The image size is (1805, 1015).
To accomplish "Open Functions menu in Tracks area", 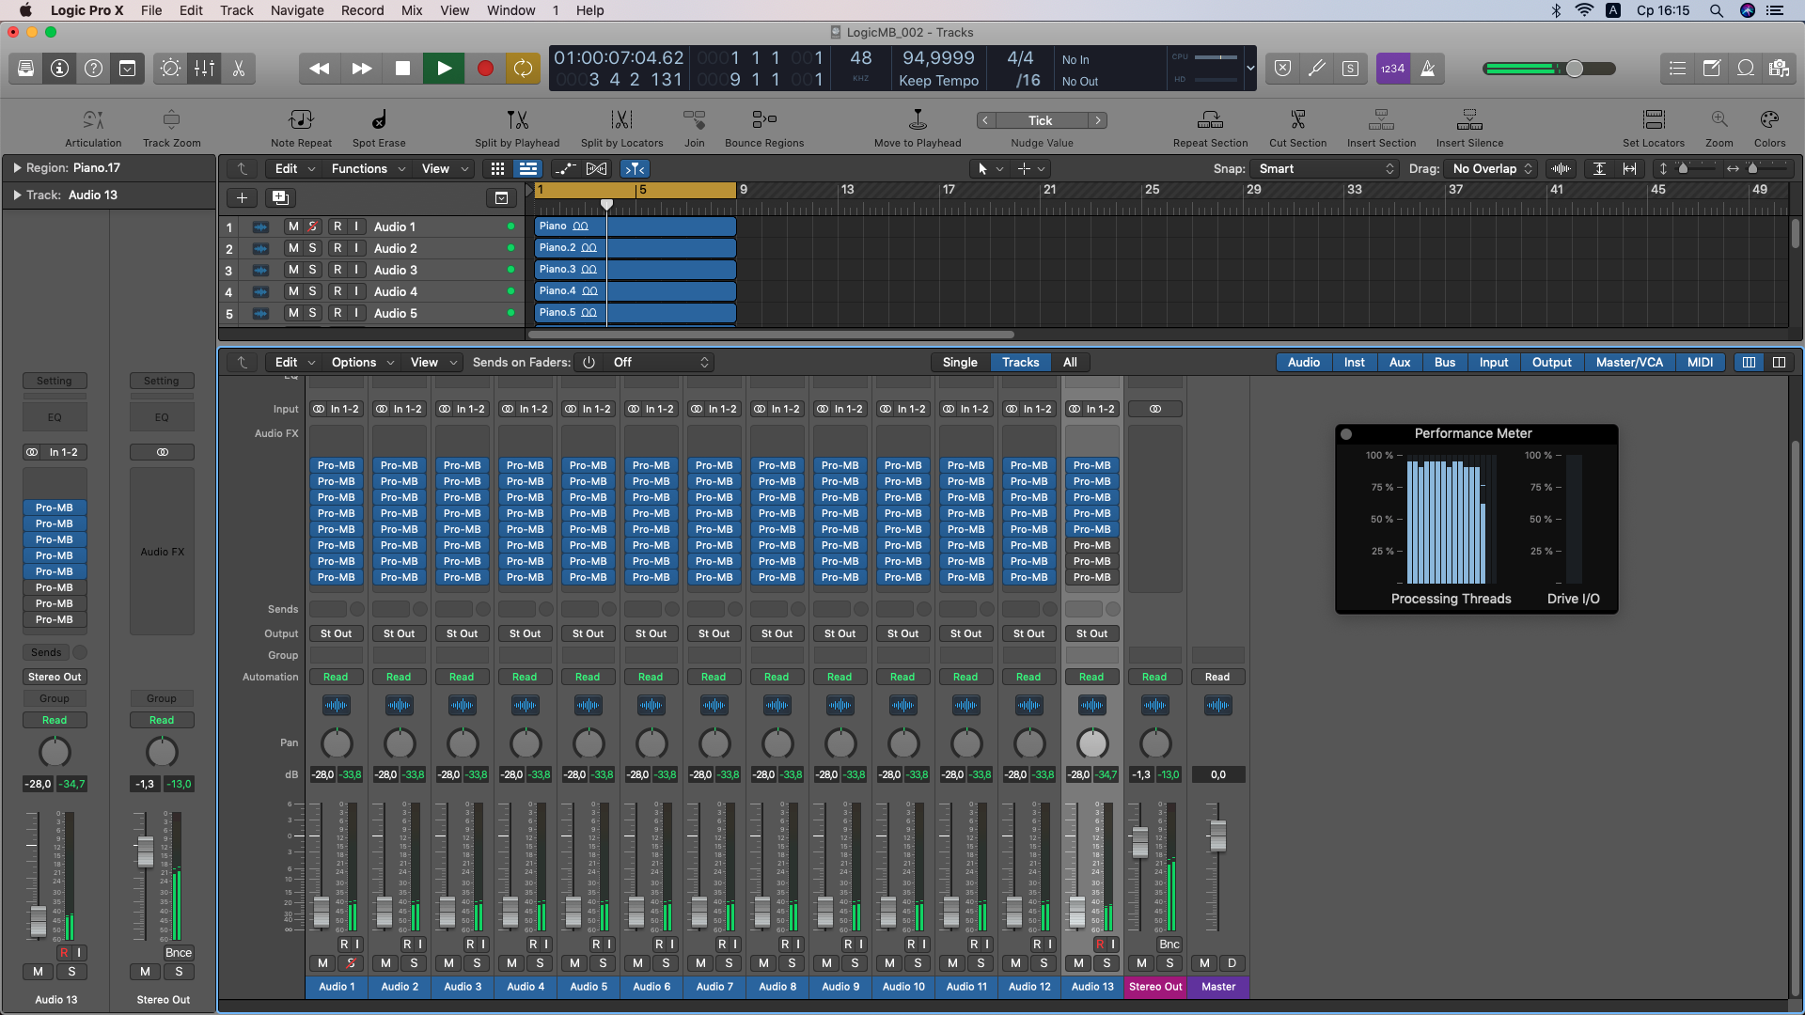I will coord(368,169).
